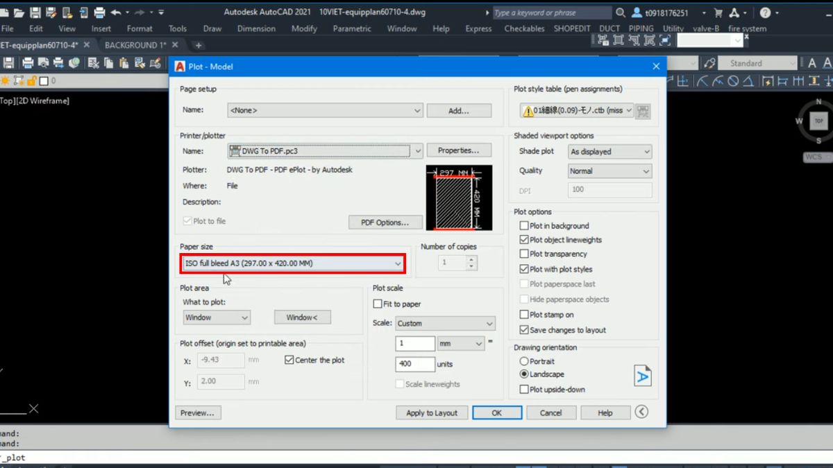Click the Cut icon in standard toolbar
The height and width of the screenshot is (468, 833).
tap(92, 63)
